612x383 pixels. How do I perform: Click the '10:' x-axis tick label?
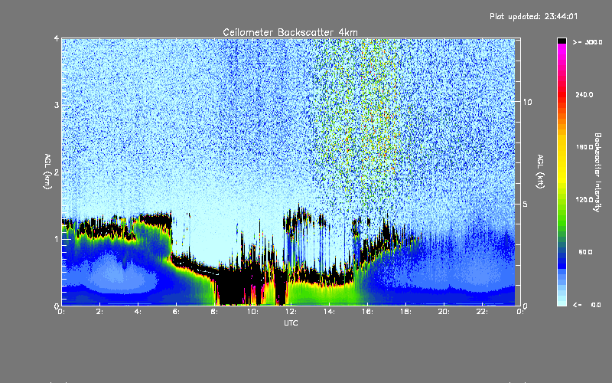[x=252, y=312]
